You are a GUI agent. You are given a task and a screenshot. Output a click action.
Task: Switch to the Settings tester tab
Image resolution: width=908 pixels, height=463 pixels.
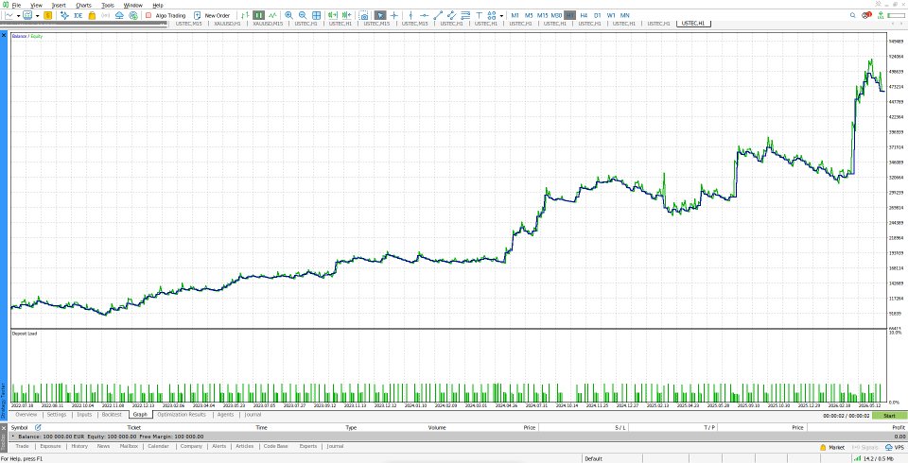click(x=57, y=415)
